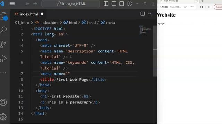Click the meta breadcrumb element
The width and height of the screenshot is (222, 124).
click(108, 23)
